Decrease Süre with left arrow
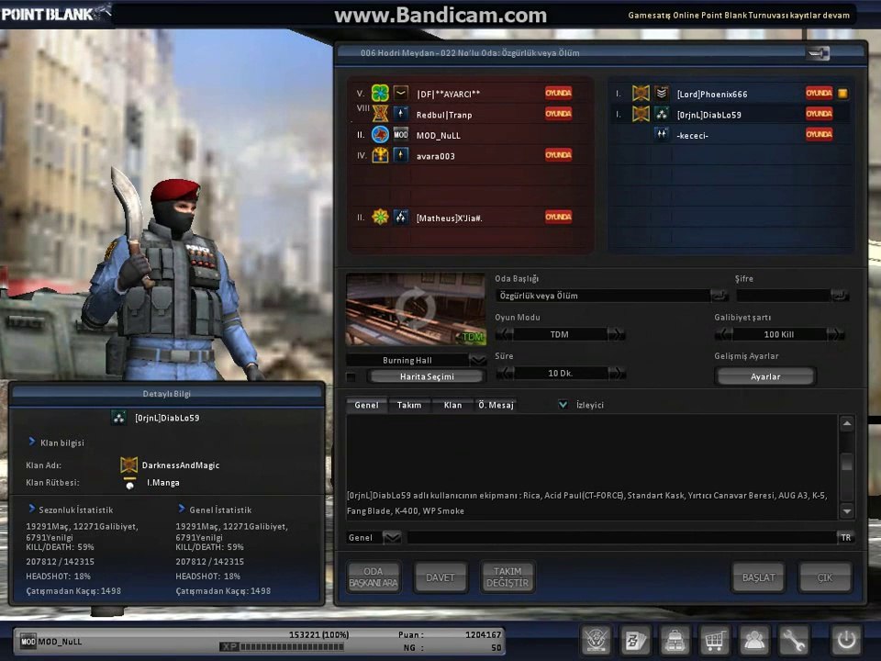The image size is (881, 661). 505,374
